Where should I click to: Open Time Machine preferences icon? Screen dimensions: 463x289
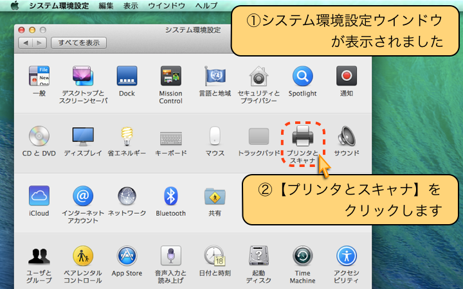pyautogui.click(x=303, y=256)
